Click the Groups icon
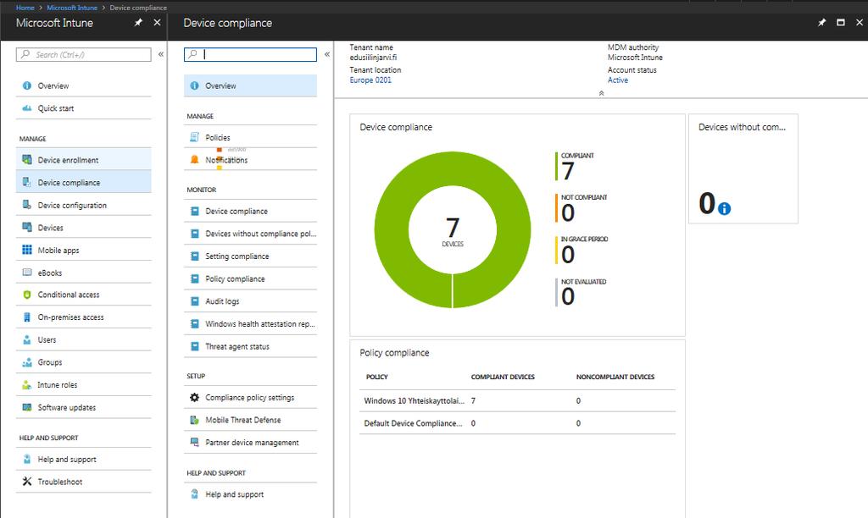 coord(26,362)
